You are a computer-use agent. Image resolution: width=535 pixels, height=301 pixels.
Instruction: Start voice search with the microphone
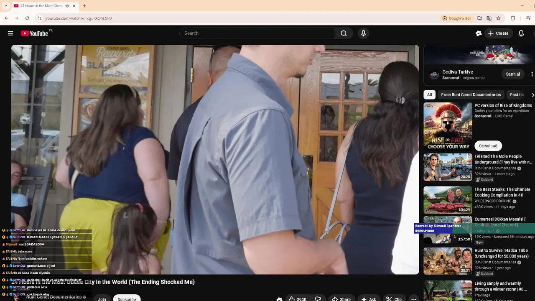363,33
